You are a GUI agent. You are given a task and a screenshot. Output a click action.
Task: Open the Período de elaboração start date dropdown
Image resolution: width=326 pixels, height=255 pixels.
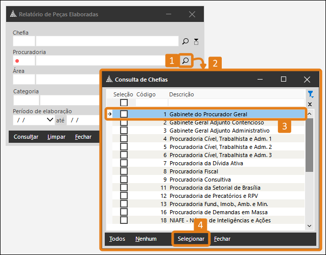[50, 120]
